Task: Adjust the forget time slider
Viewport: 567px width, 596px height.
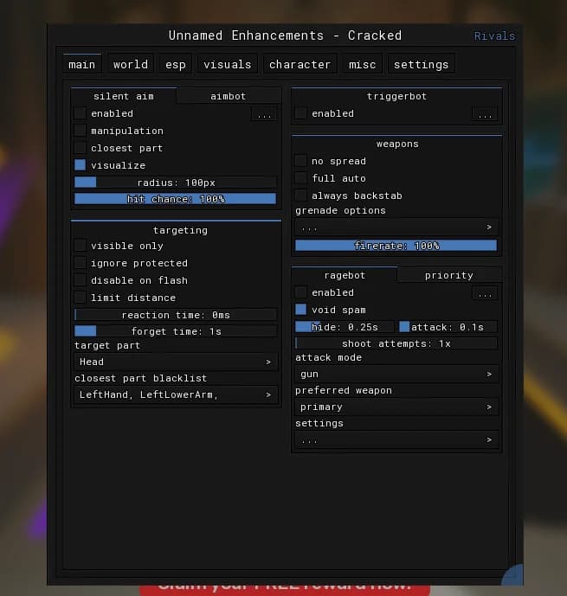Action: click(x=176, y=331)
